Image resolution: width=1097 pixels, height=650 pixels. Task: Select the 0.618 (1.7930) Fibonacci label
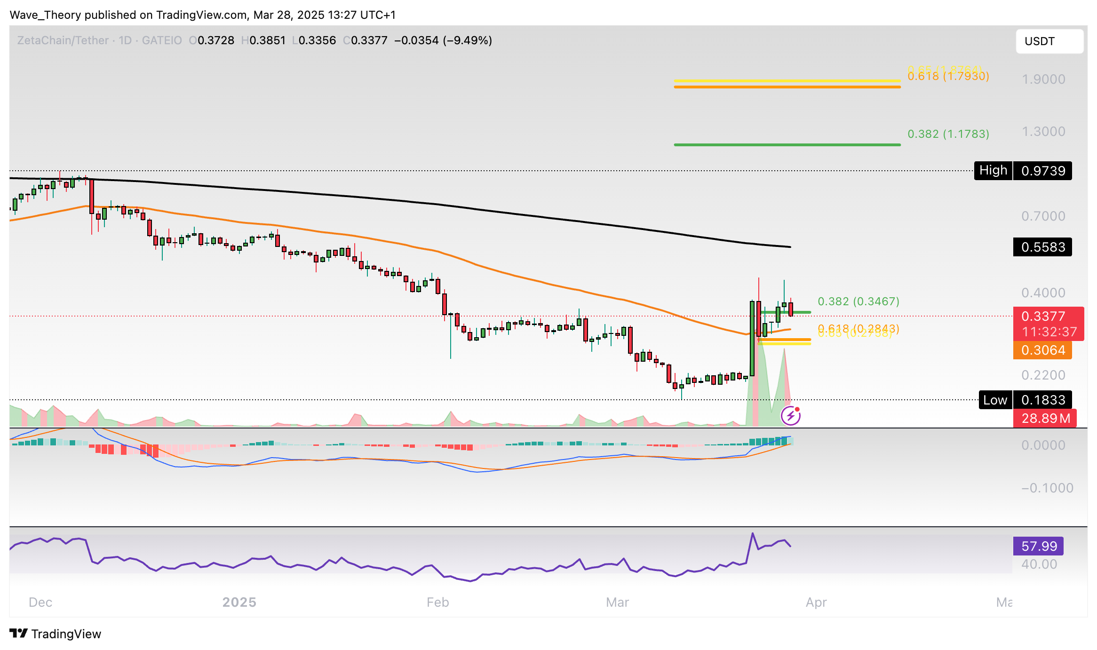948,77
